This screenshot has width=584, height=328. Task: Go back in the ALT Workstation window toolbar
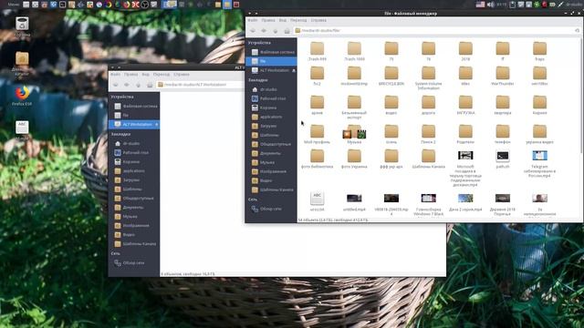116,85
